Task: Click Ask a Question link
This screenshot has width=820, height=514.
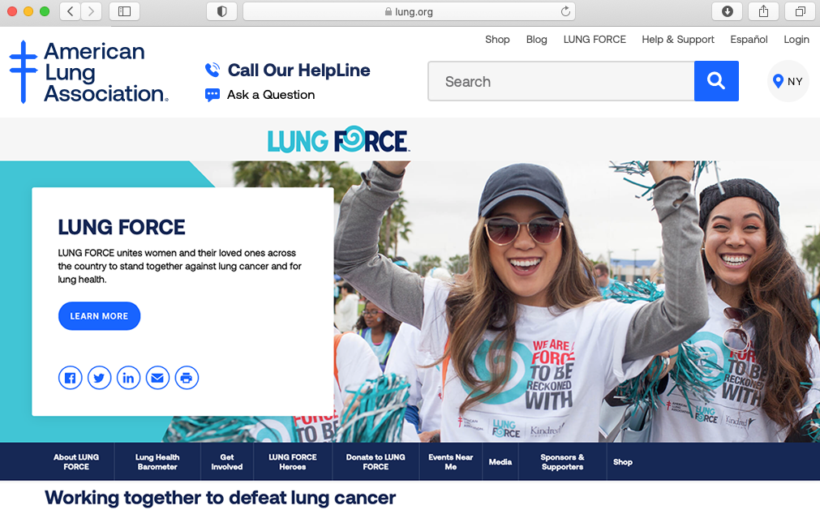Action: pyautogui.click(x=271, y=95)
